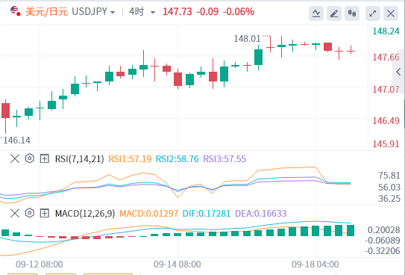Close the chart with top-right X
The height and width of the screenshot is (275, 405).
[x=391, y=13]
